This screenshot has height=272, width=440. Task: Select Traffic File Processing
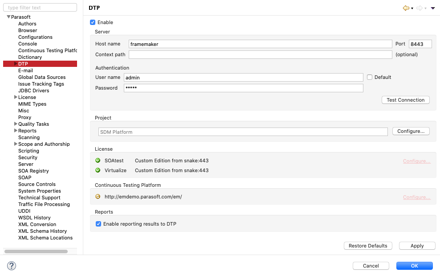[x=44, y=204]
